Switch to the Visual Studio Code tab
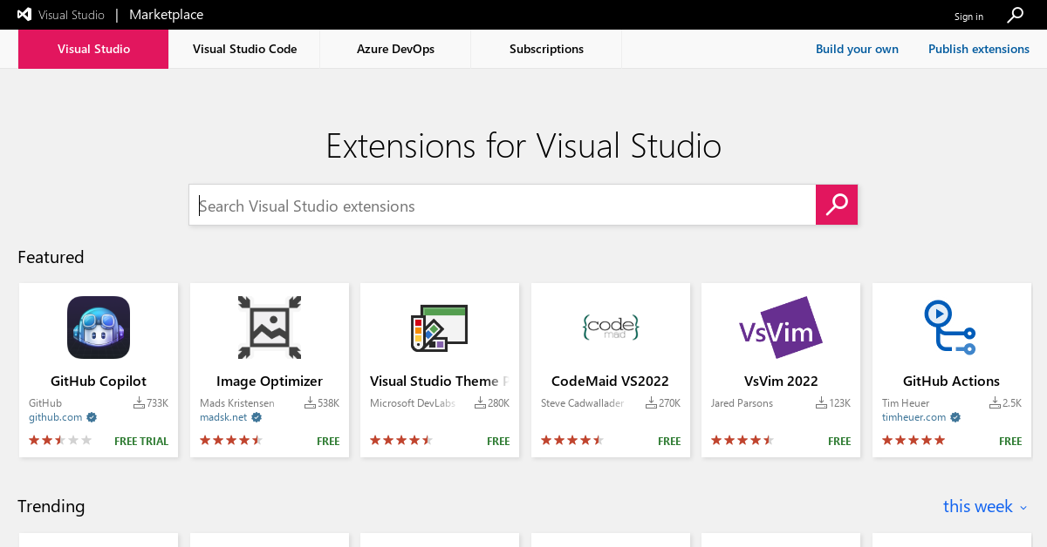The image size is (1047, 547). (244, 49)
